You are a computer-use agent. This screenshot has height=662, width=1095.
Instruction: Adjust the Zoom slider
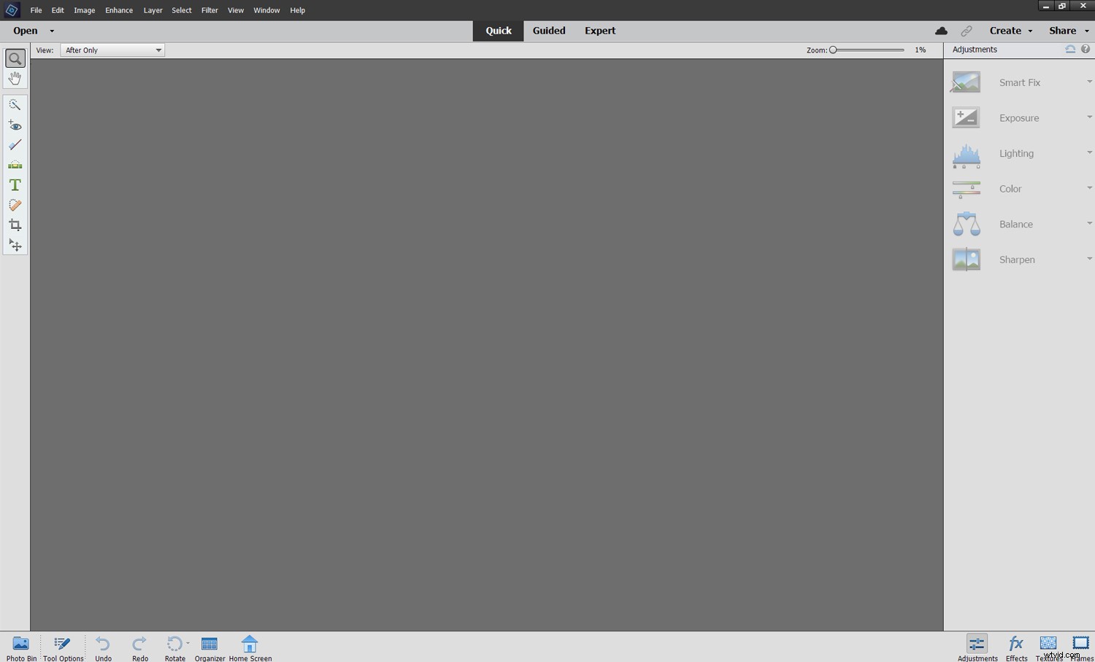point(833,50)
